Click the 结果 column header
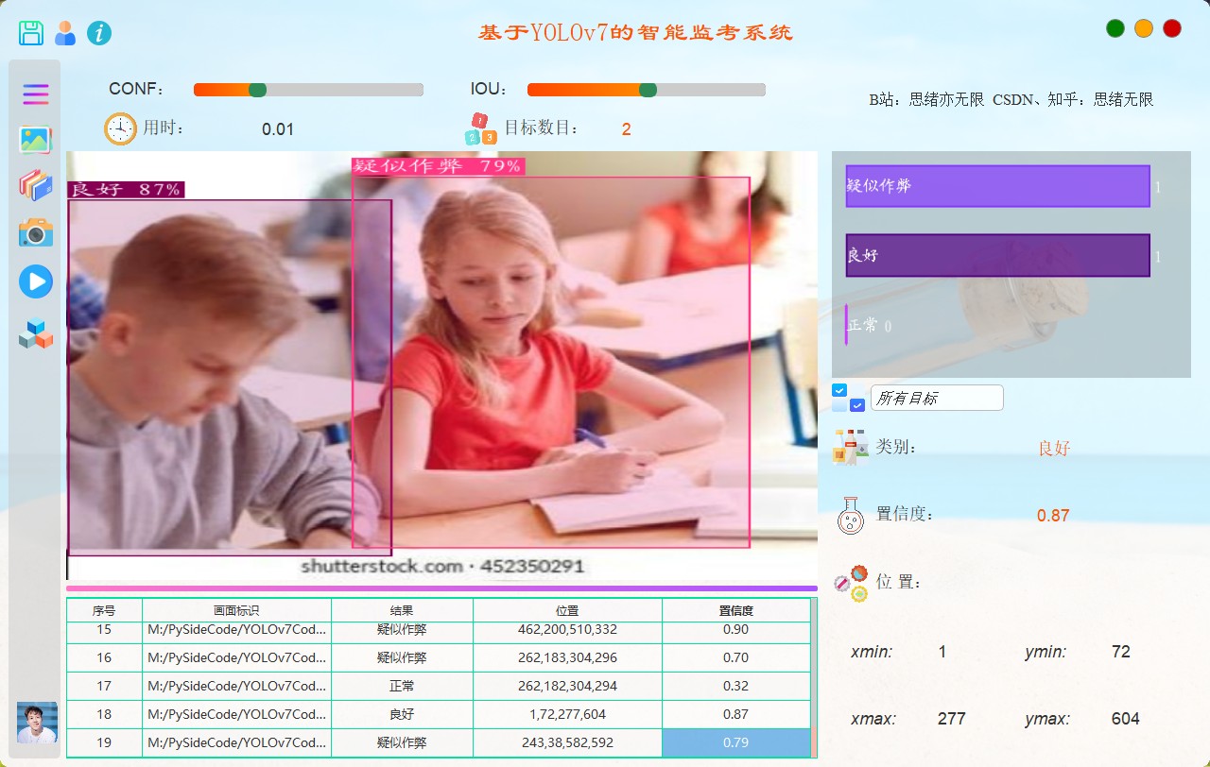The image size is (1210, 767). click(402, 610)
